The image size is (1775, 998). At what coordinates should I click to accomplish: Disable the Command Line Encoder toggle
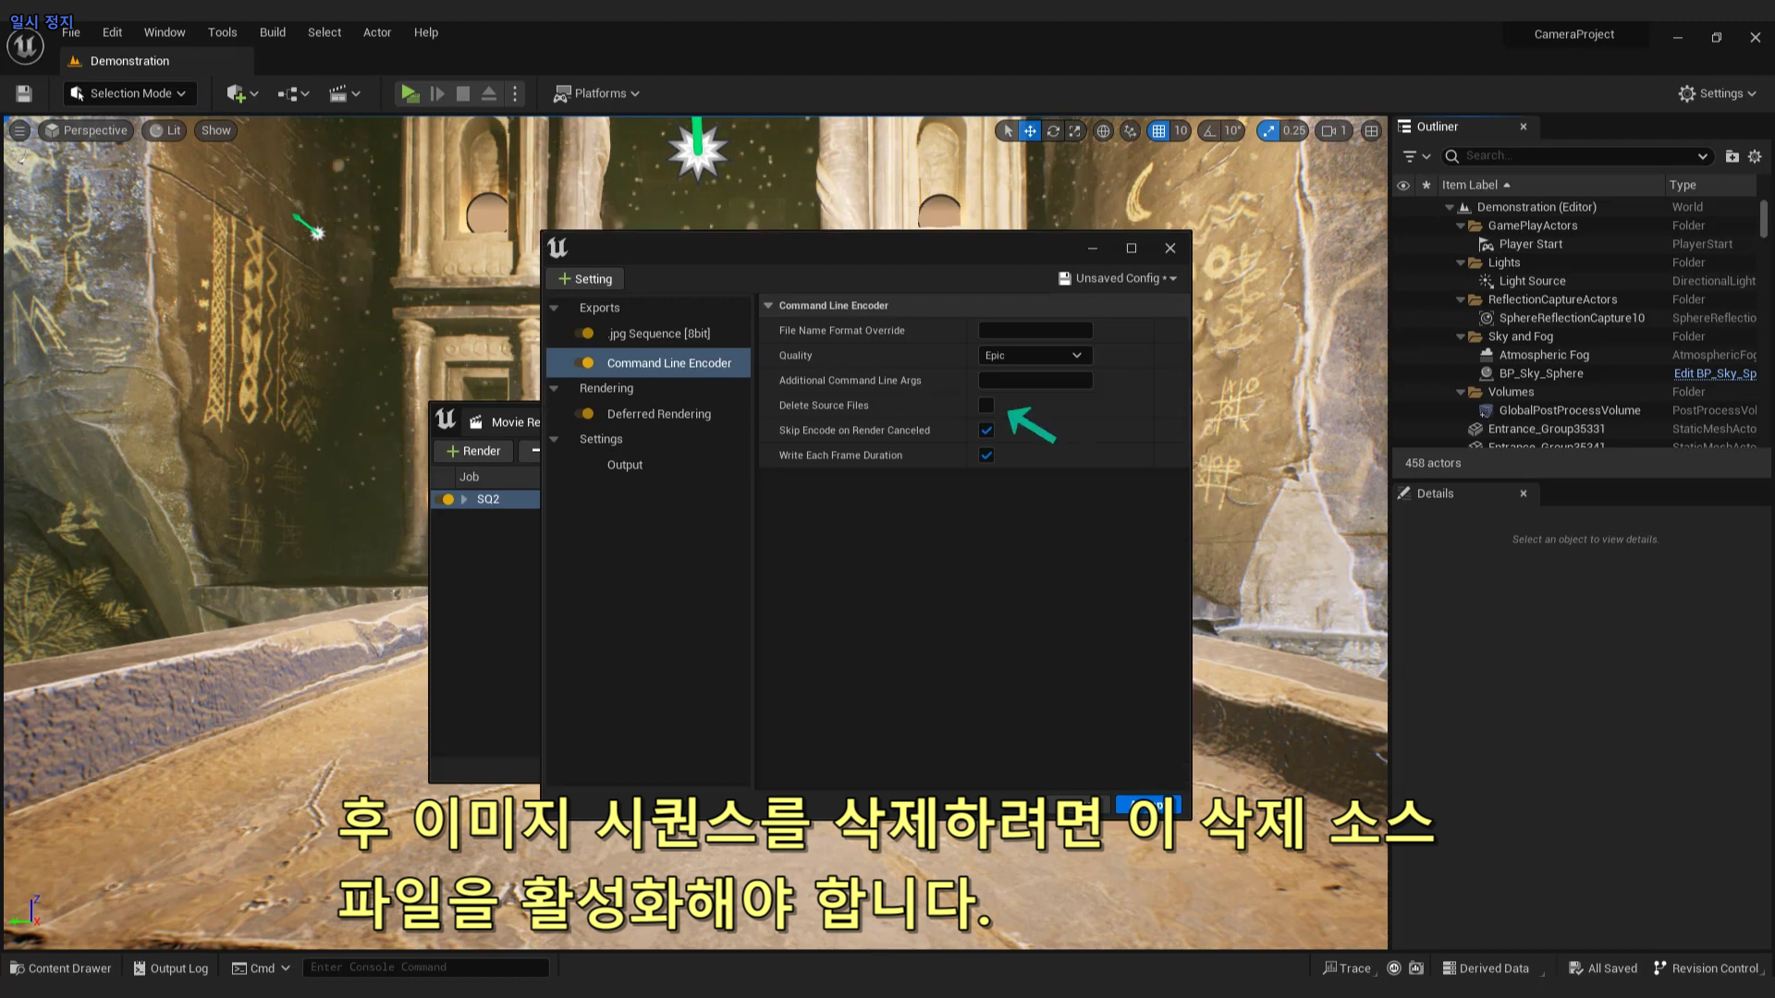coord(585,363)
